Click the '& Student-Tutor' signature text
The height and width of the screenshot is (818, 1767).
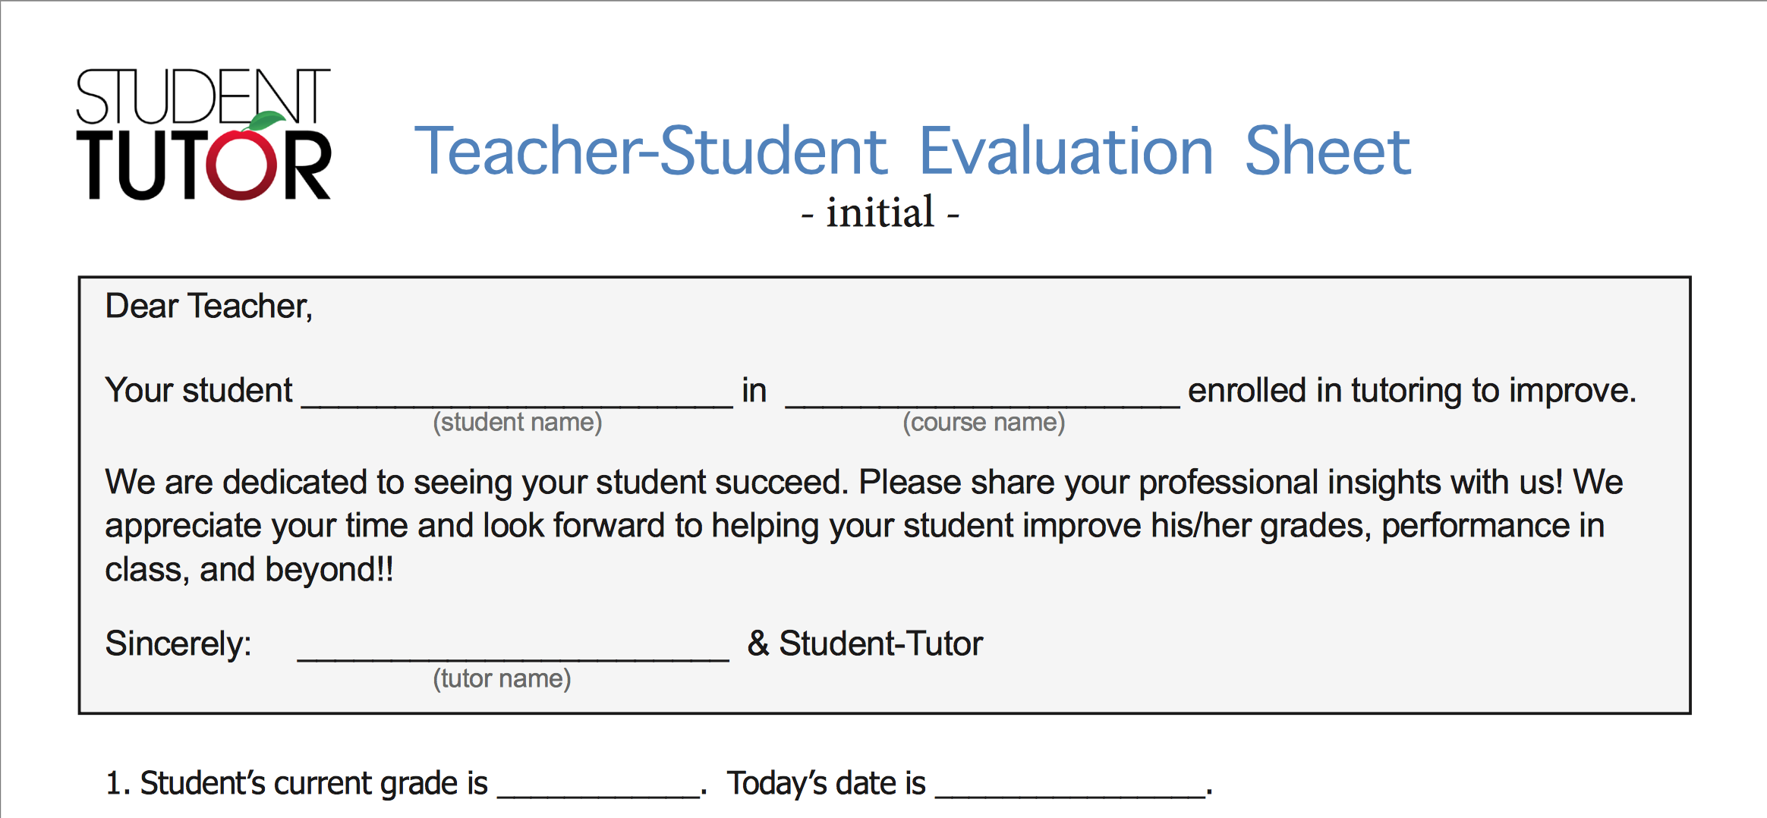pos(865,643)
